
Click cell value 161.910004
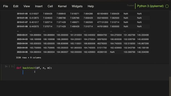click(x=76, y=35)
